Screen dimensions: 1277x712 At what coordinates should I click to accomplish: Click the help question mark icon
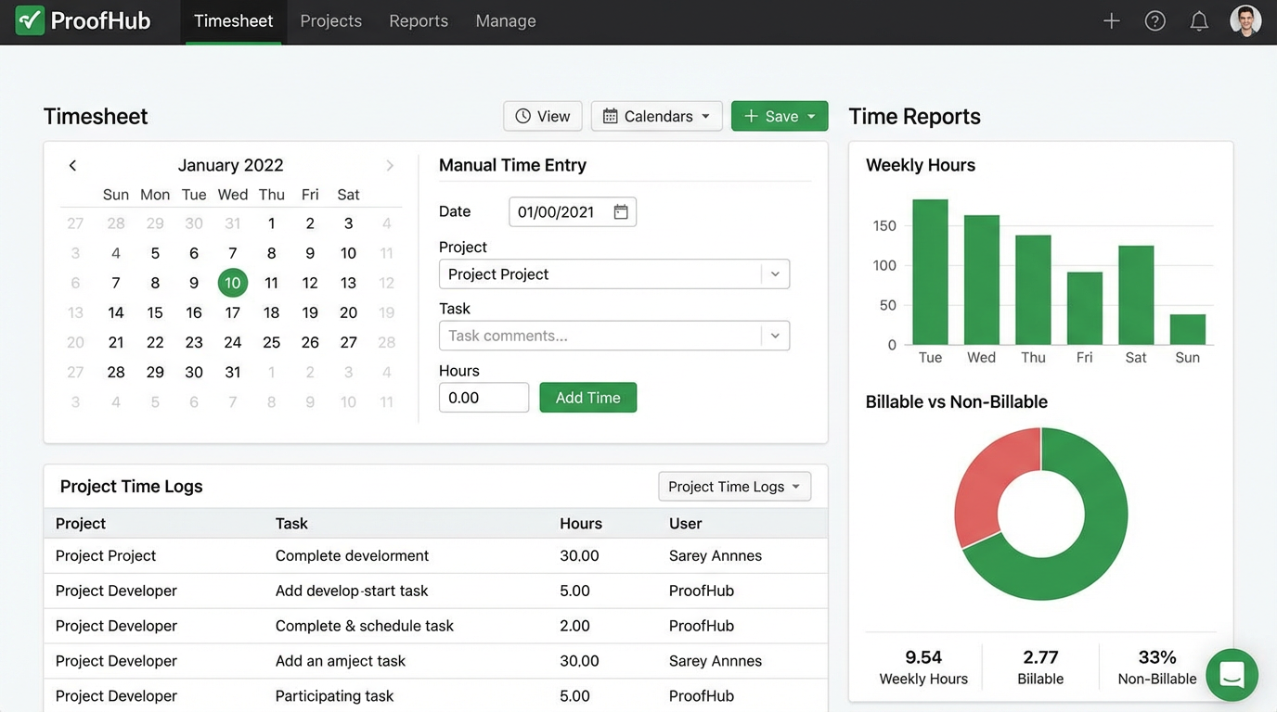1154,19
